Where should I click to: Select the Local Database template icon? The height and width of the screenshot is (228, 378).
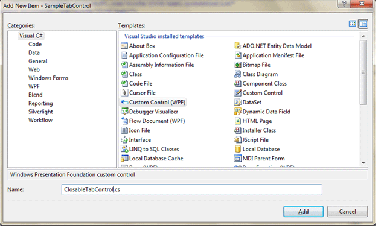click(x=238, y=149)
